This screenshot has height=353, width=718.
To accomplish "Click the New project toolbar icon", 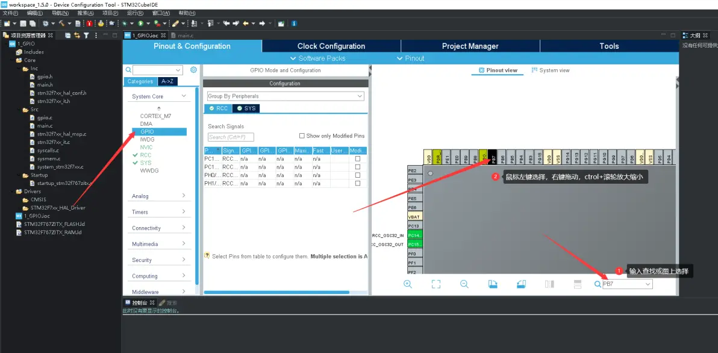I will [7, 23].
